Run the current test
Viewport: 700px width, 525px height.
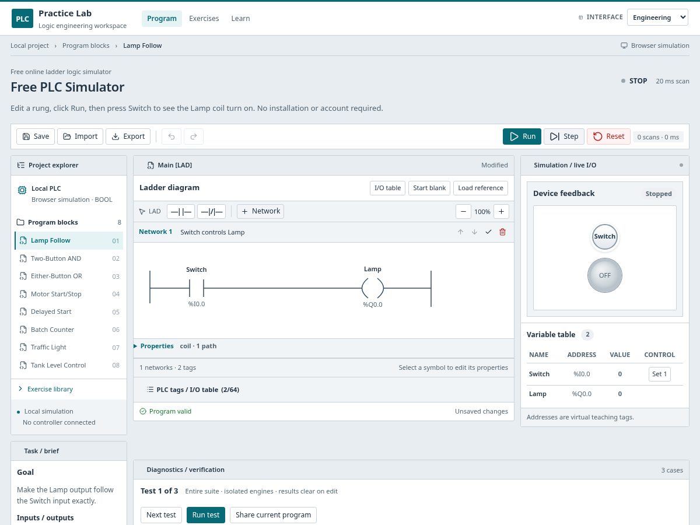(206, 515)
